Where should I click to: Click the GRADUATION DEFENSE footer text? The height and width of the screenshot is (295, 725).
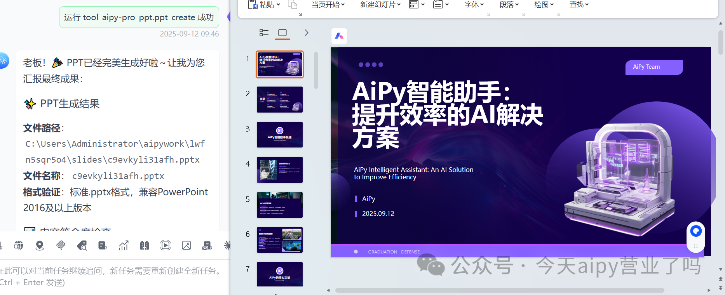pyautogui.click(x=394, y=252)
